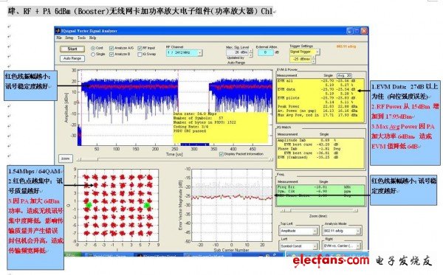Click the IQsignal app icon in title bar

tap(58, 31)
